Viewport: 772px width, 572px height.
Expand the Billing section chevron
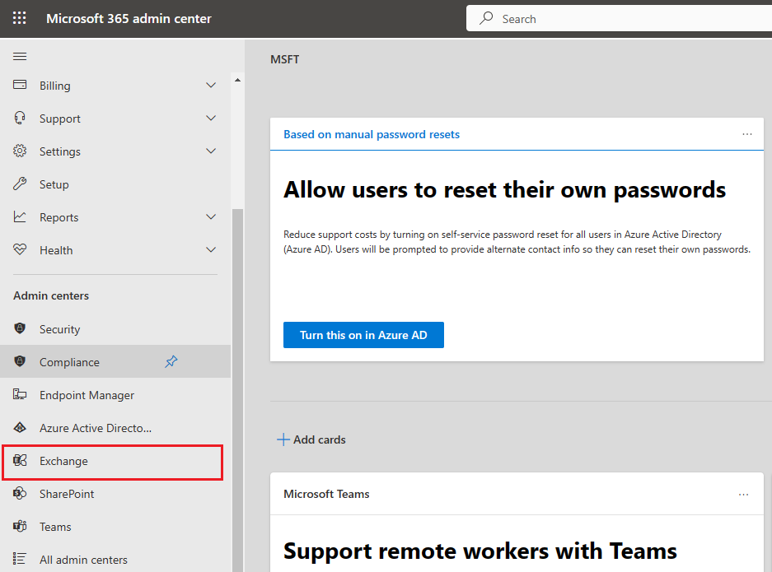(x=211, y=85)
